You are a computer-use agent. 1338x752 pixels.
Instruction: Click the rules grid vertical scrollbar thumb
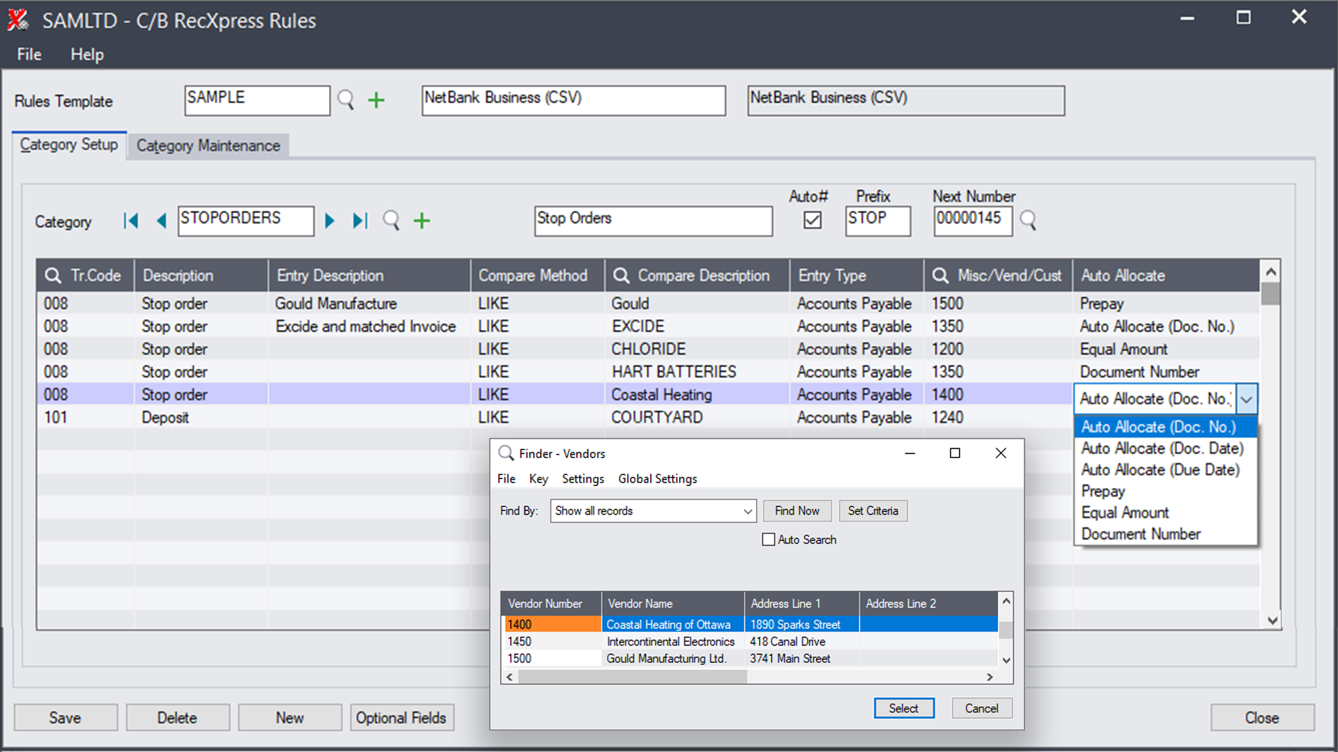point(1270,294)
